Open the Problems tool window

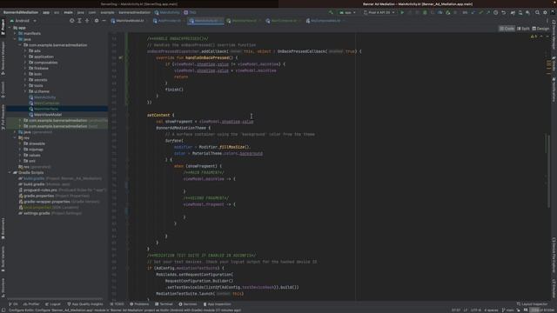point(139,304)
